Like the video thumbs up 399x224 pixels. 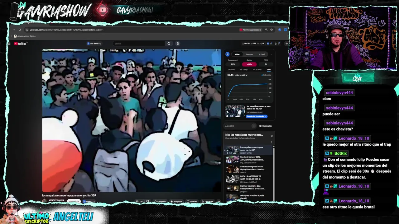139,201
